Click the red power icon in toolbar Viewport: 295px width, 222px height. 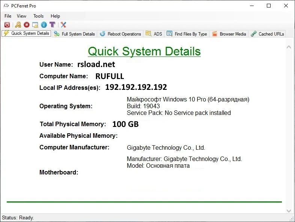pyautogui.click(x=7, y=25)
